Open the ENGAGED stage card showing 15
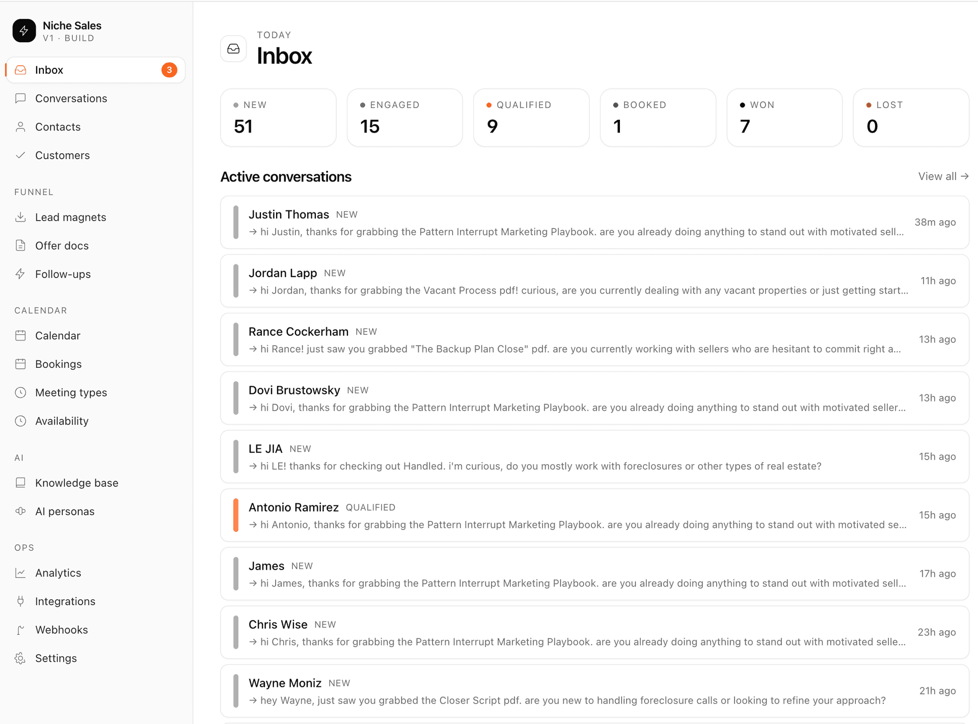The height and width of the screenshot is (724, 978). point(405,118)
